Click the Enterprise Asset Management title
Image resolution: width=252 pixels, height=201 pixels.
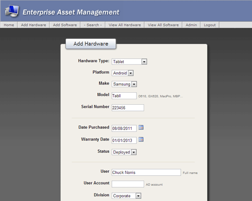point(71,12)
